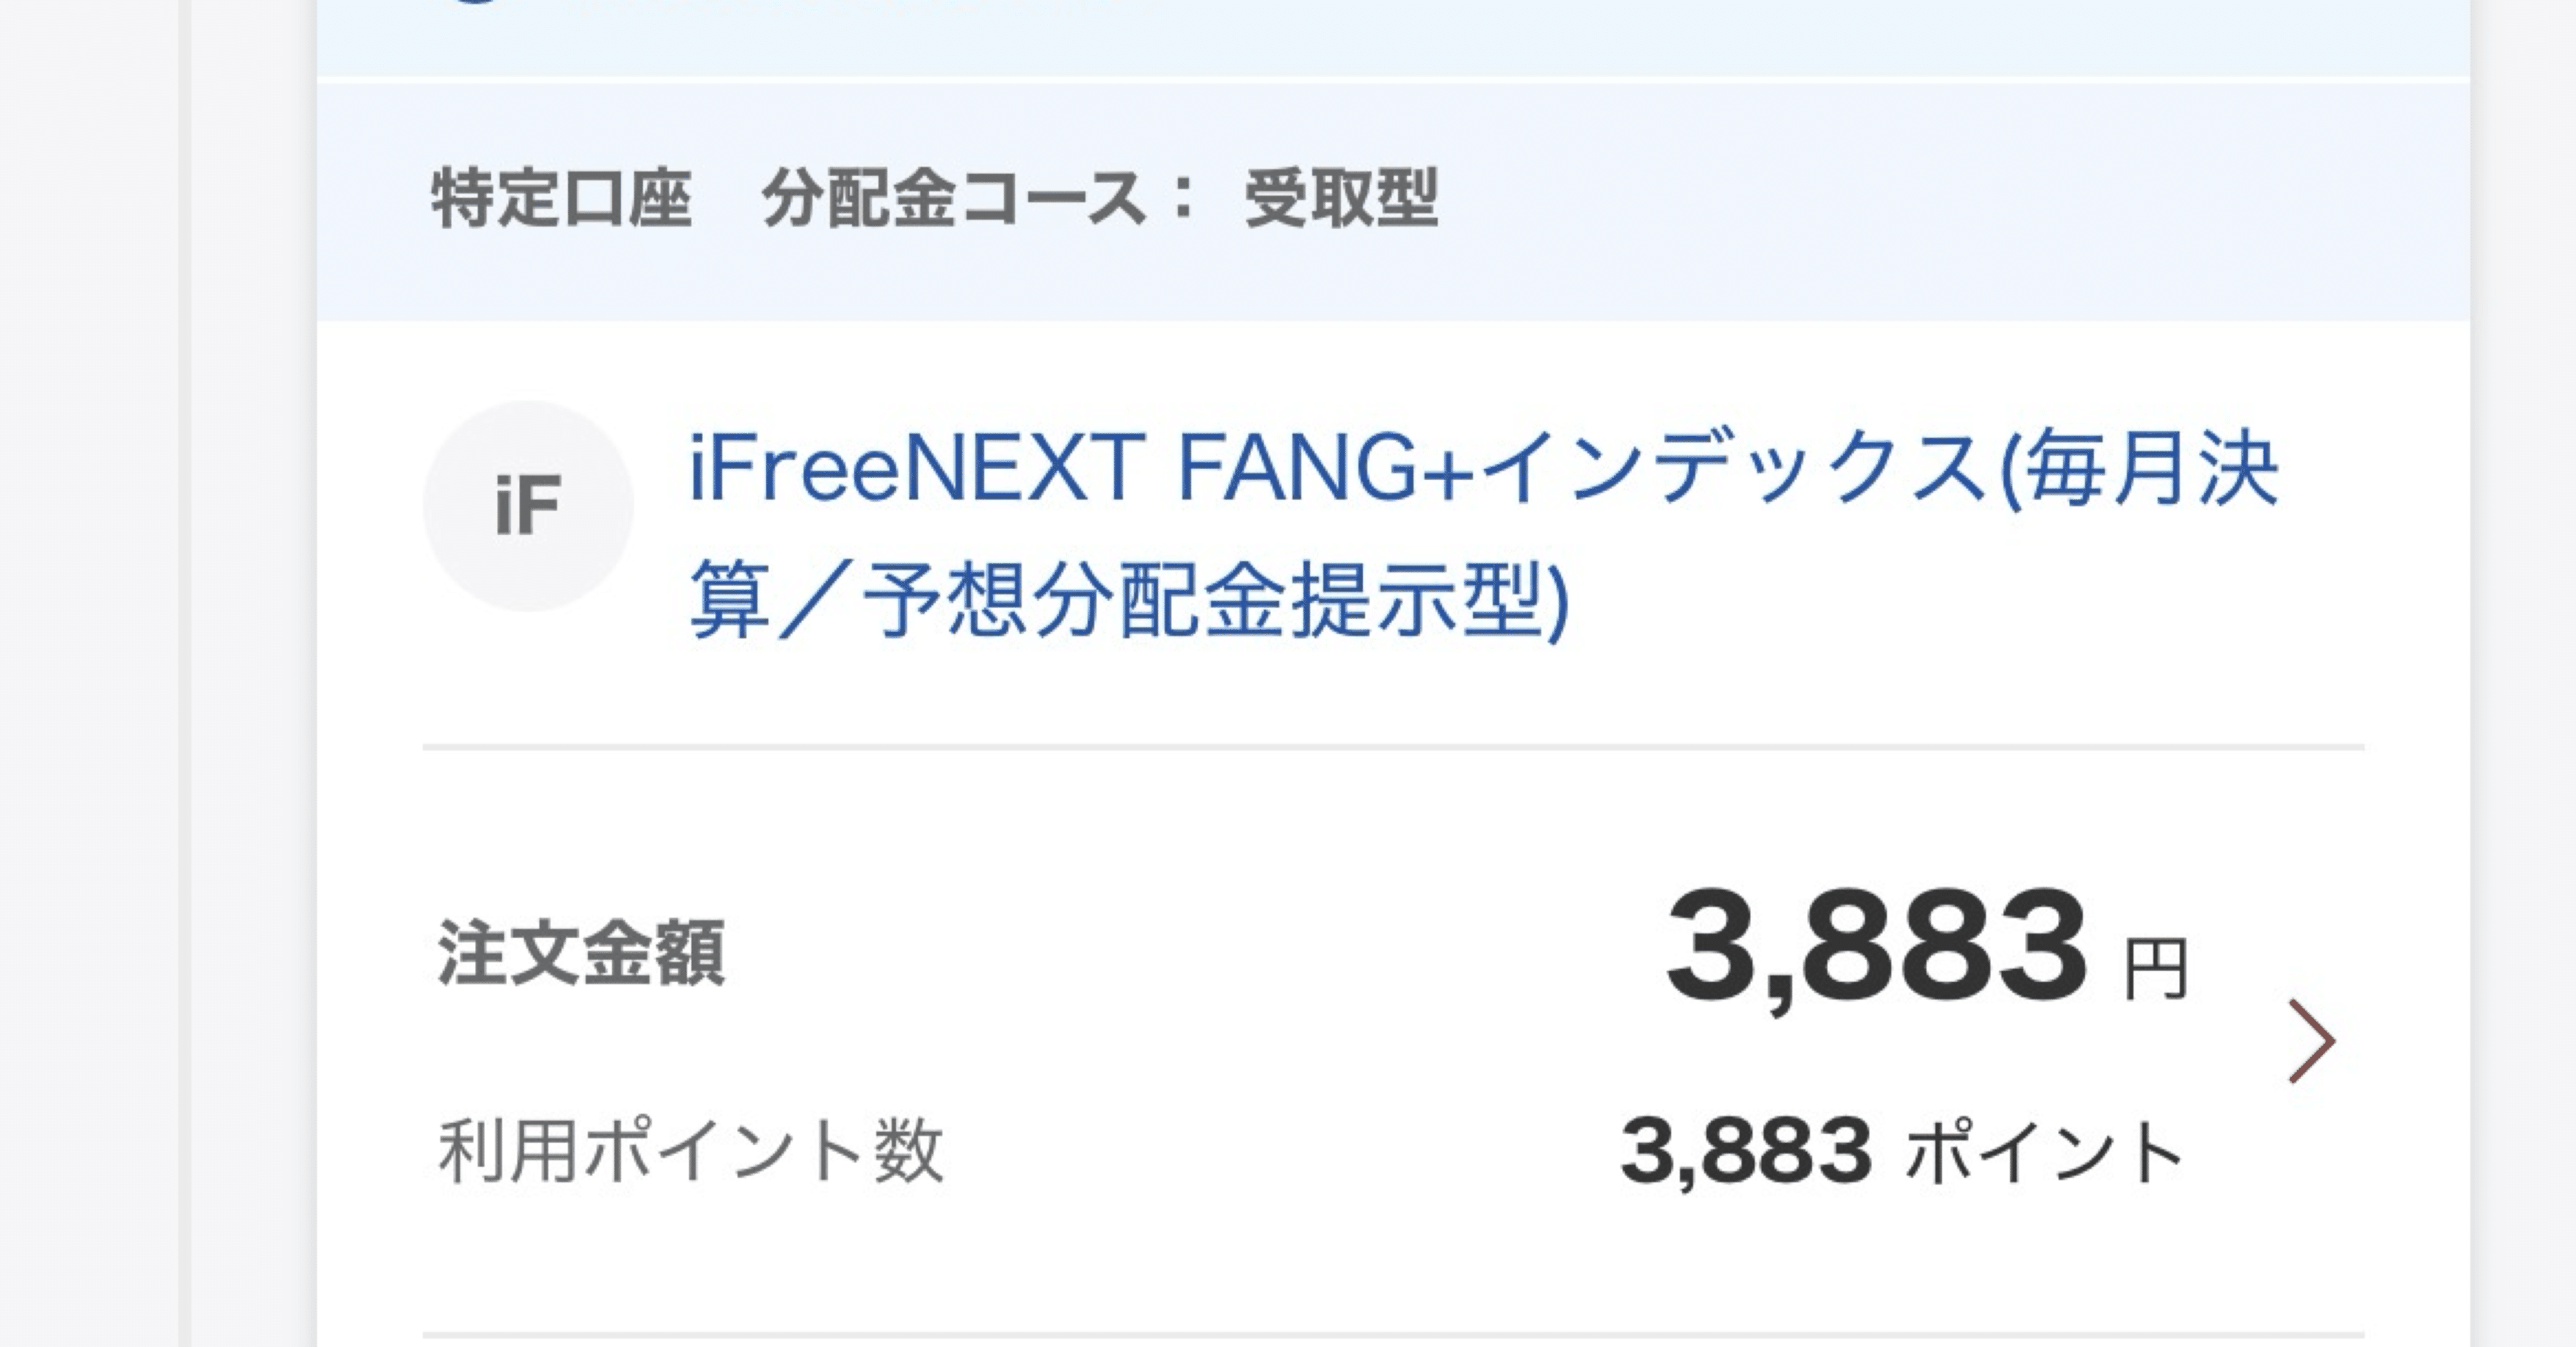Click the 特定口座 account type text
Viewport: 2576px width, 1347px height.
[x=561, y=199]
